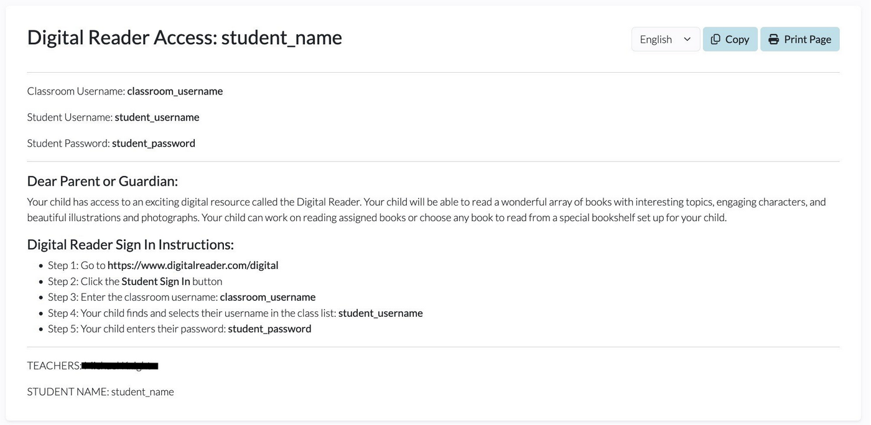Click the paragraph starting 'Your child has access'
The width and height of the screenshot is (871, 425).
[x=427, y=210]
